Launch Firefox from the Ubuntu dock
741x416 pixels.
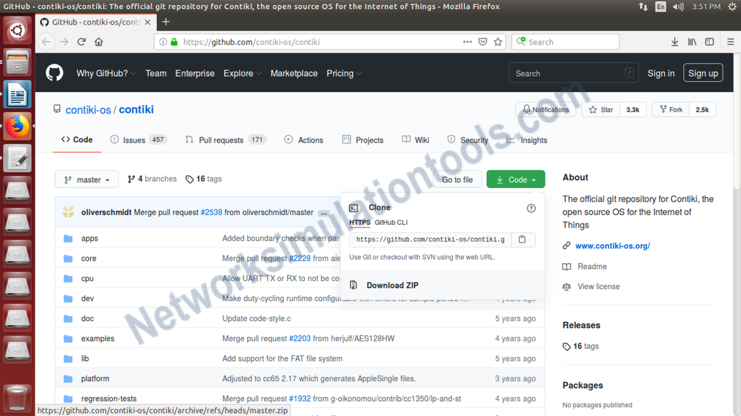[x=17, y=126]
